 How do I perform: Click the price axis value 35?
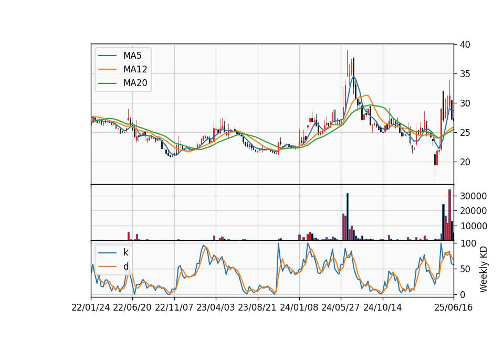click(465, 74)
